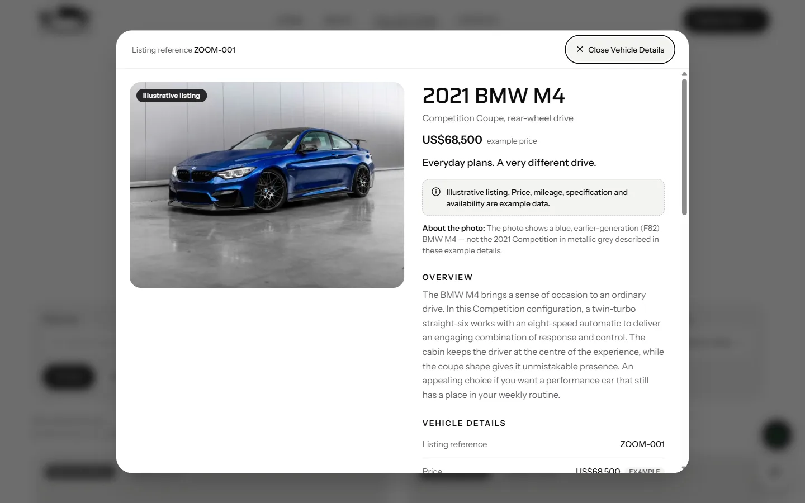Click the 'example price' label

pos(512,141)
